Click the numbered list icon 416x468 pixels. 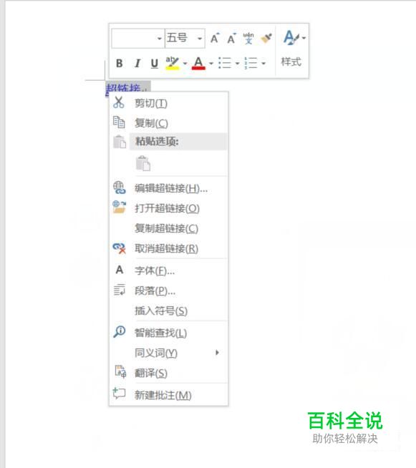[x=251, y=63]
